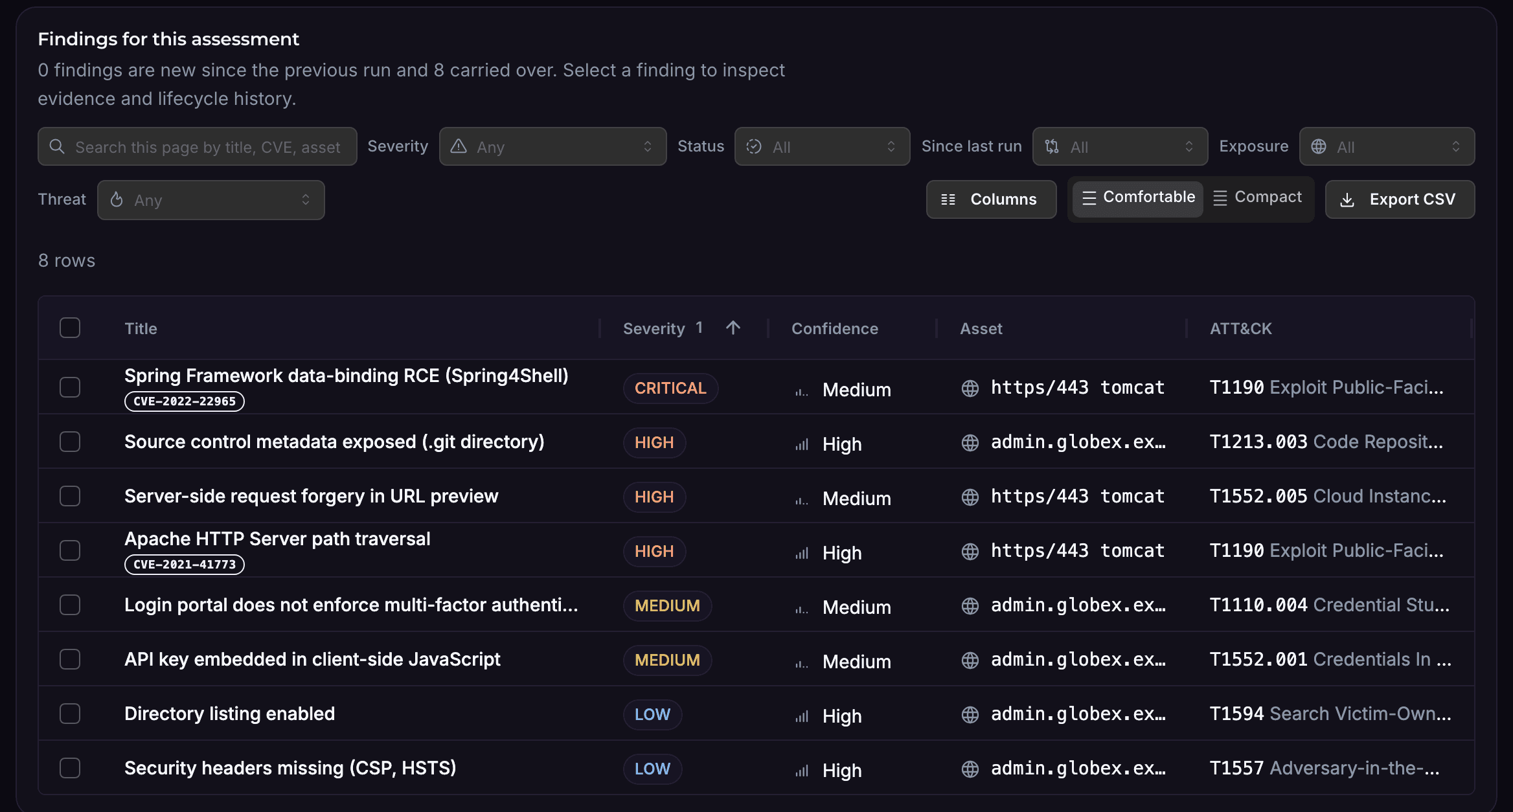Viewport: 1513px width, 812px height.
Task: Open the Severity filter dropdown
Action: (552, 146)
